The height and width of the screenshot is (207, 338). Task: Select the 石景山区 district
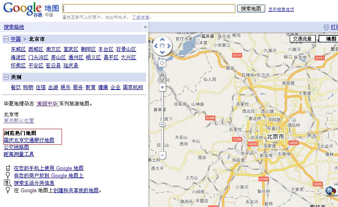click(x=126, y=49)
